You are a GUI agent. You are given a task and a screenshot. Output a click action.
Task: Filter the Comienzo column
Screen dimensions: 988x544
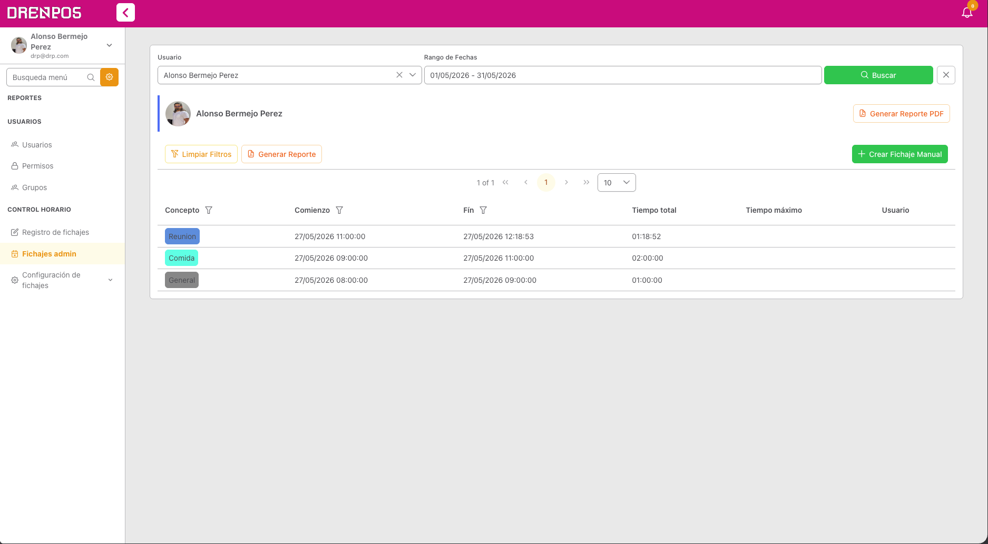[x=339, y=210]
